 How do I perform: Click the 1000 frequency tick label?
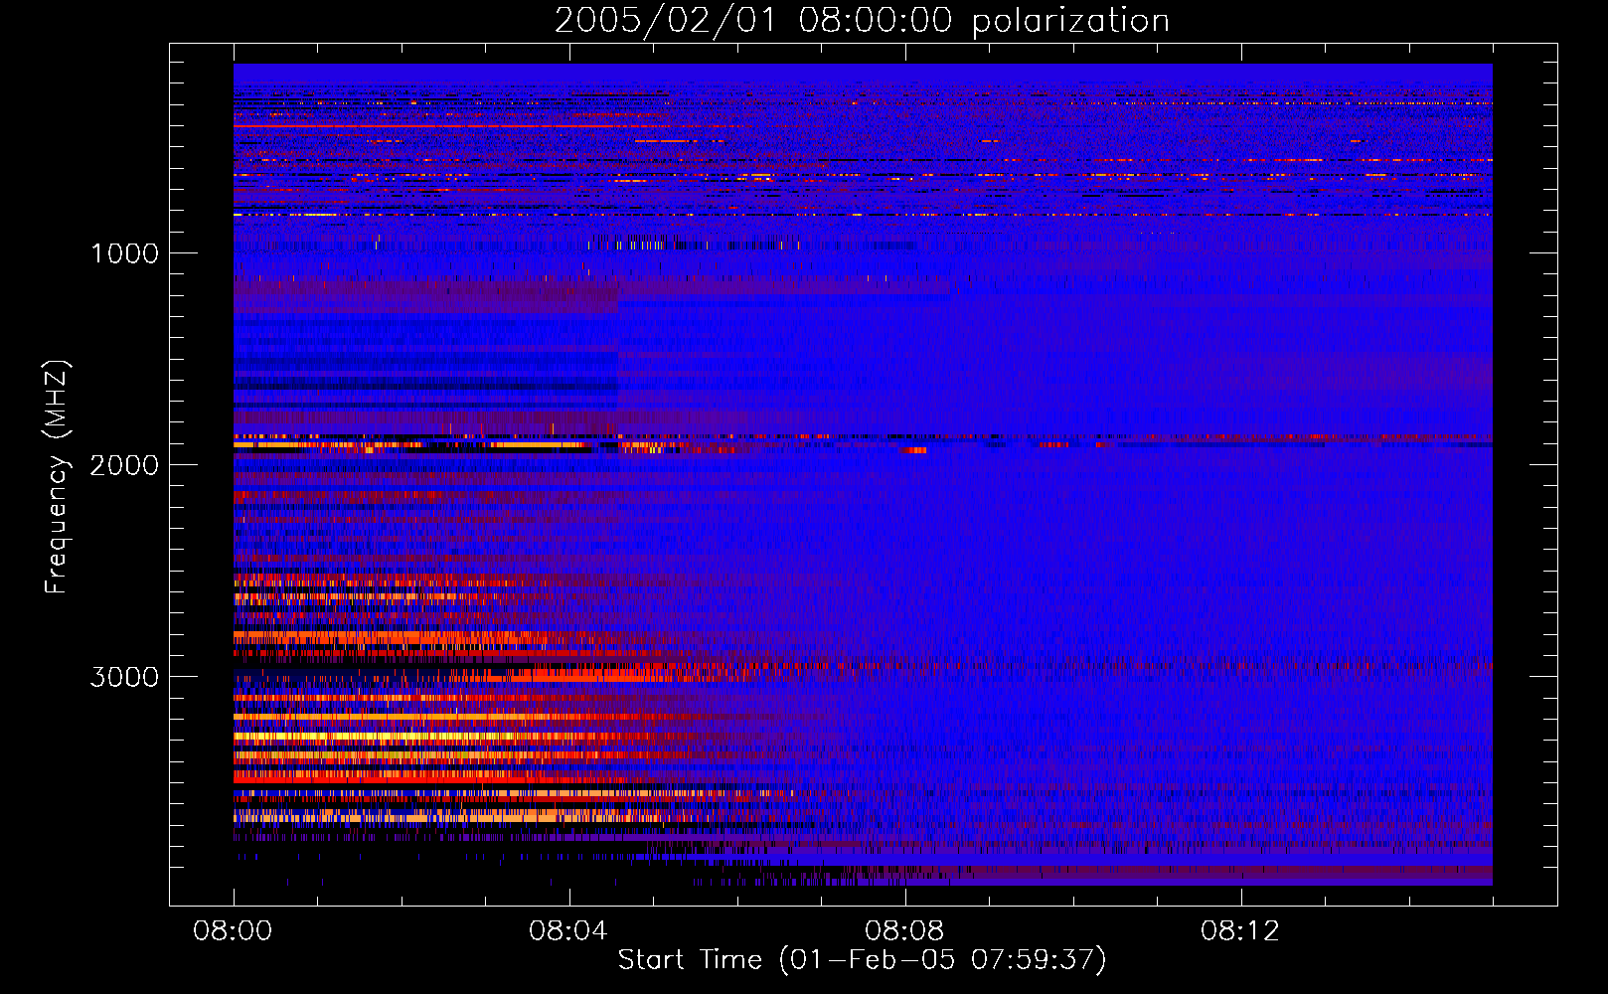tap(124, 253)
